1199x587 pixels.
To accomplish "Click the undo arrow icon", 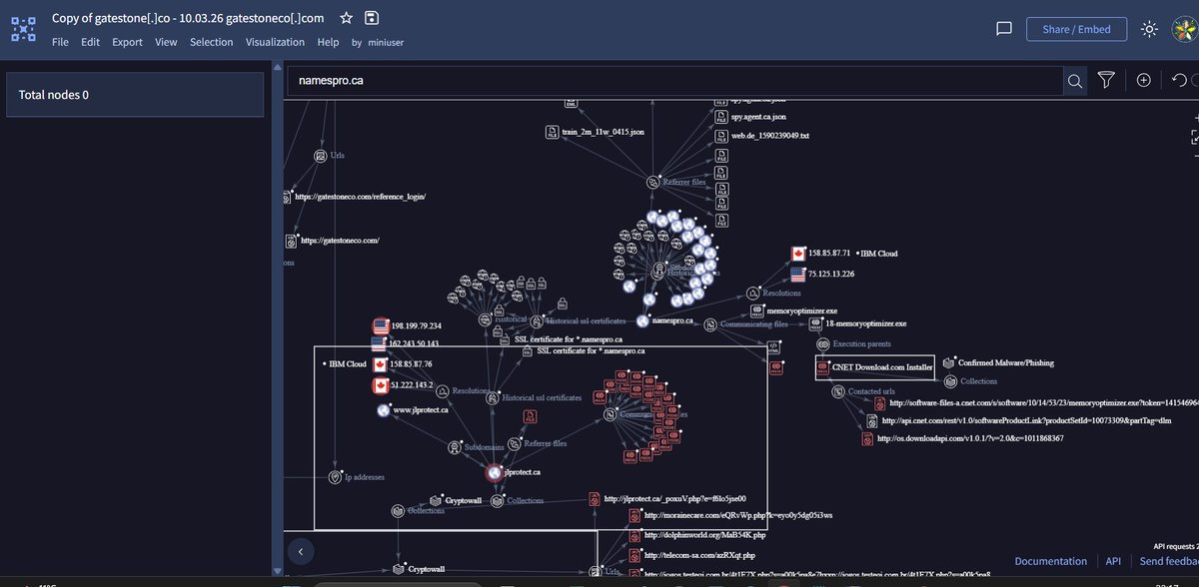I will click(x=1179, y=81).
